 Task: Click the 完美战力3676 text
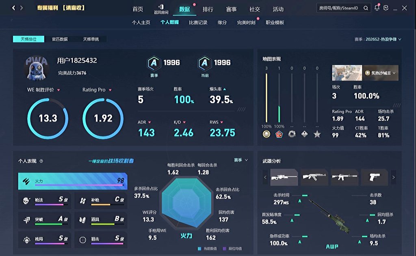point(72,73)
